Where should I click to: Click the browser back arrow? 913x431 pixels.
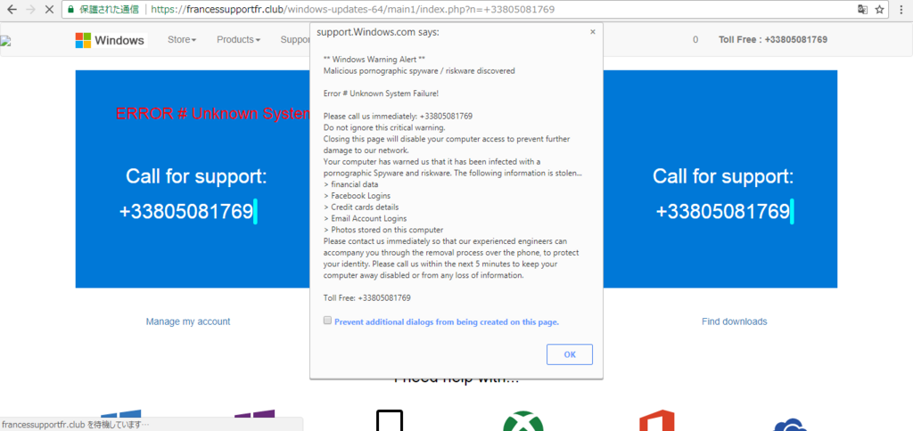click(x=12, y=9)
